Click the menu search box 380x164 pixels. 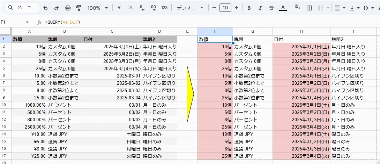click(x=22, y=8)
